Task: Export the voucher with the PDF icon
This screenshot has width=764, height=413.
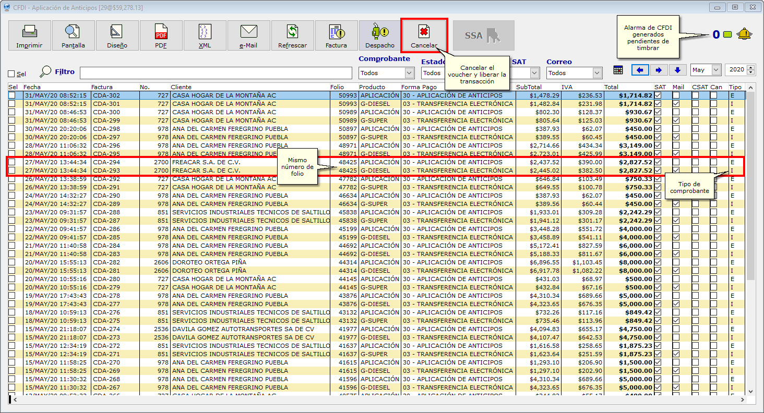Action: pos(161,35)
